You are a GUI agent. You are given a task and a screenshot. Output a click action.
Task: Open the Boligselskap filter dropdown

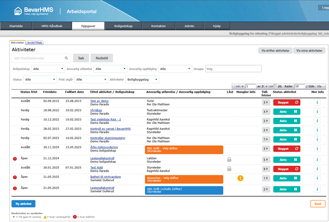[x=48, y=69]
